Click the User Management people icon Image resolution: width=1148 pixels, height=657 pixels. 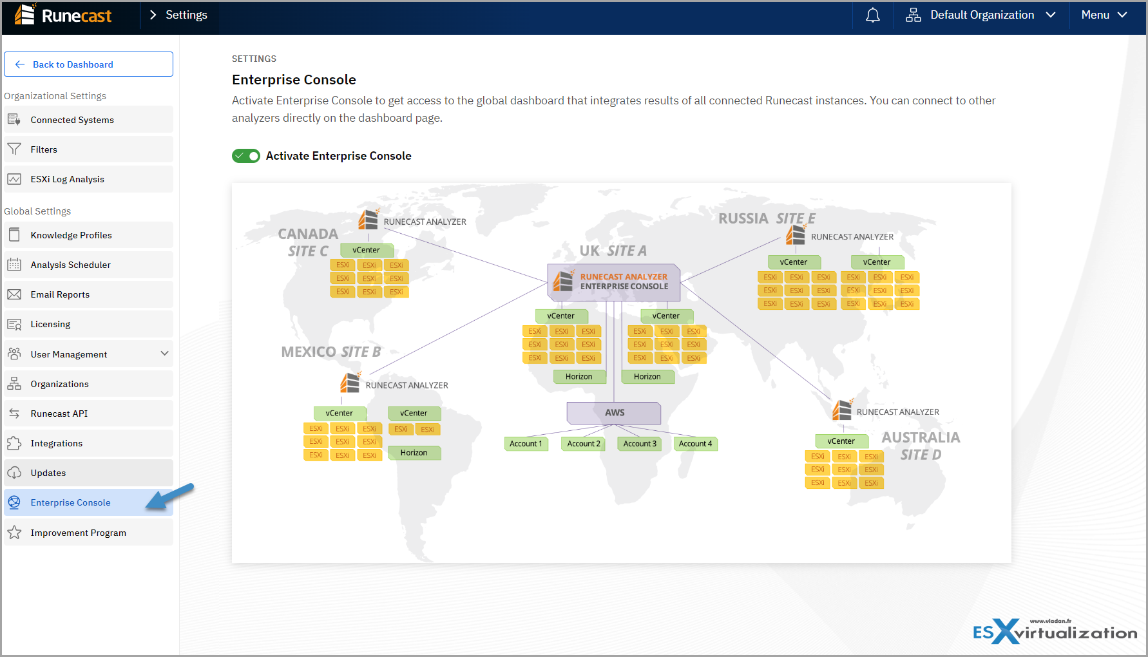(14, 354)
